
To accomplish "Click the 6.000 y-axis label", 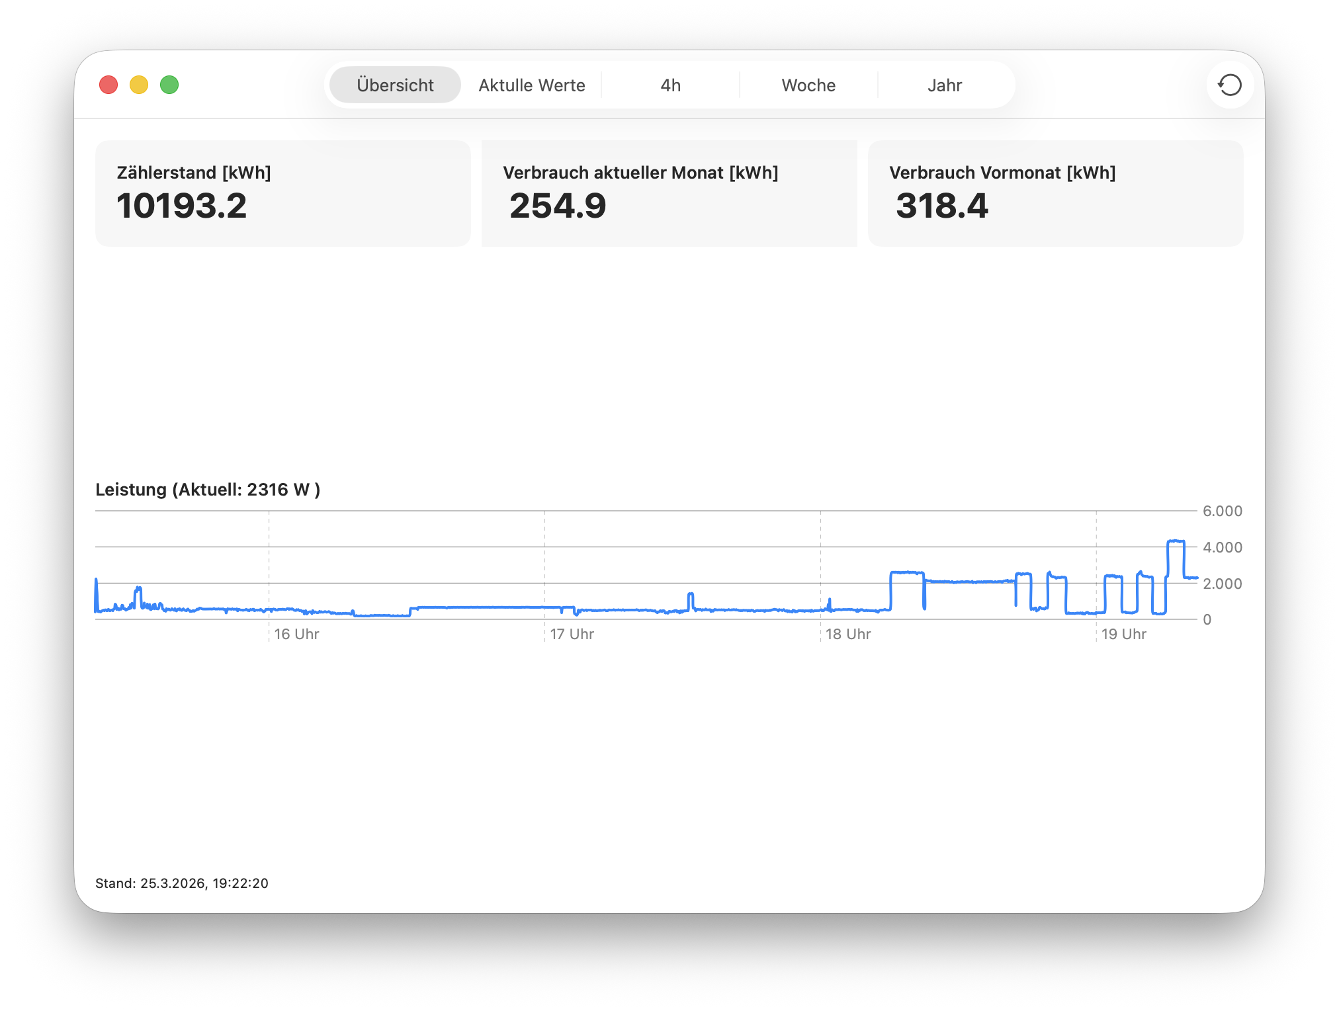I will (x=1222, y=511).
